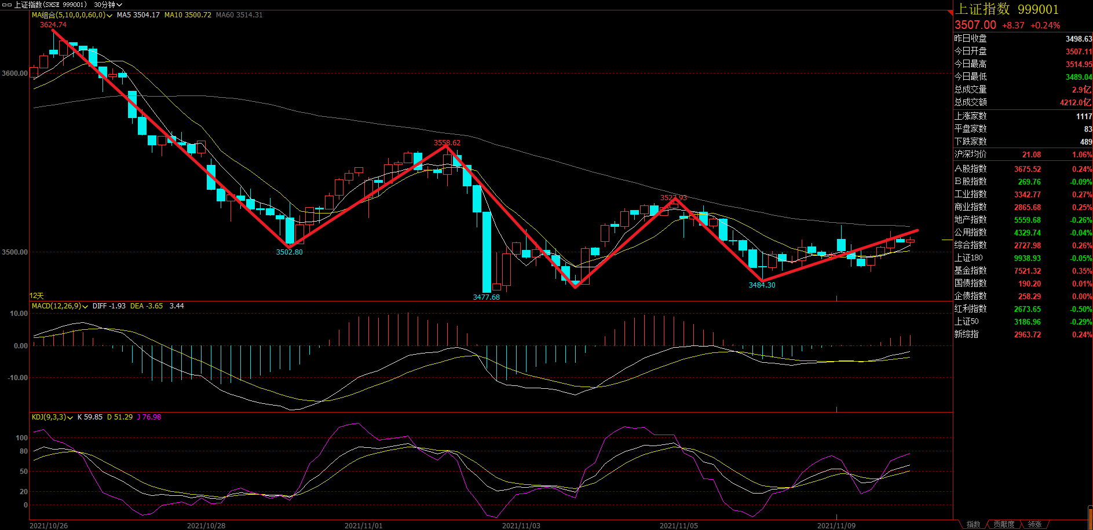Open the KDJ(9,3,3) indicator dropdown
This screenshot has width=1093, height=530.
[x=70, y=418]
